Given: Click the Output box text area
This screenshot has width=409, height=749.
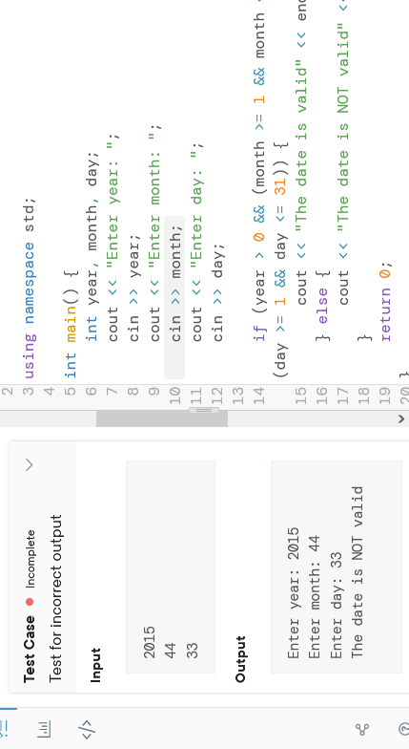Looking at the screenshot, I should pyautogui.click(x=337, y=567).
